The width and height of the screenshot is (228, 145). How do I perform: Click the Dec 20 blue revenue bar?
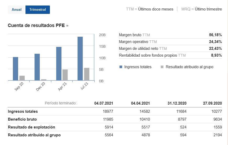coord(37,67)
